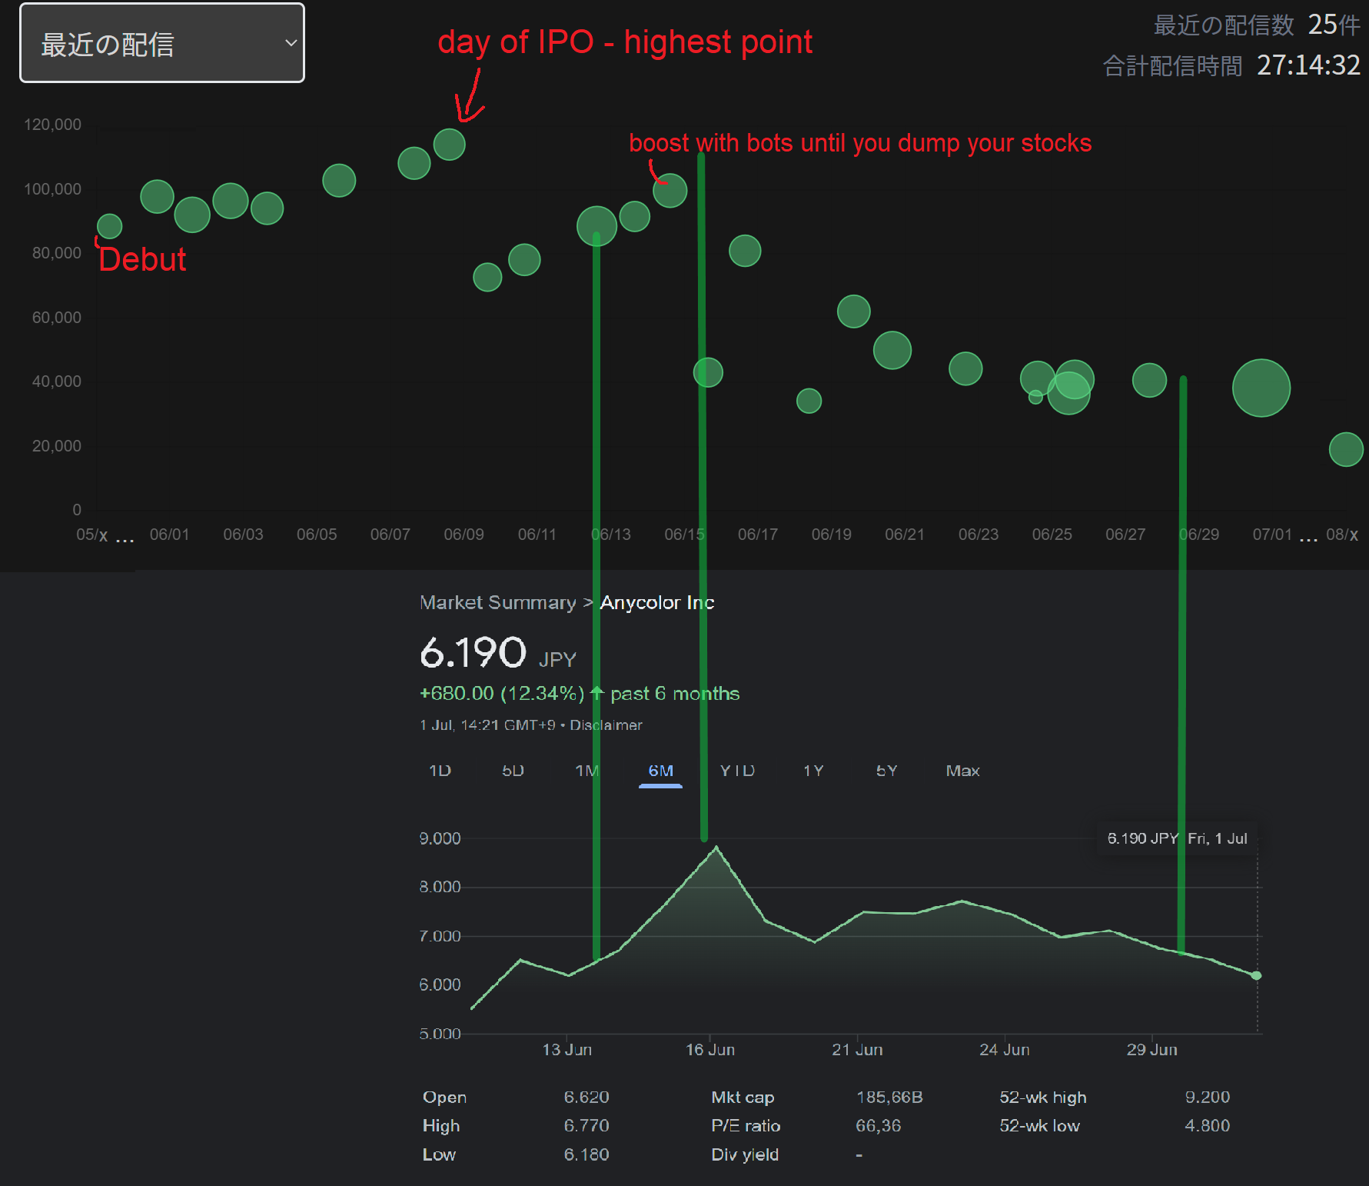The height and width of the screenshot is (1186, 1369).
Task: Select the leftmost stream bubble at 05/x
Action: click(109, 226)
